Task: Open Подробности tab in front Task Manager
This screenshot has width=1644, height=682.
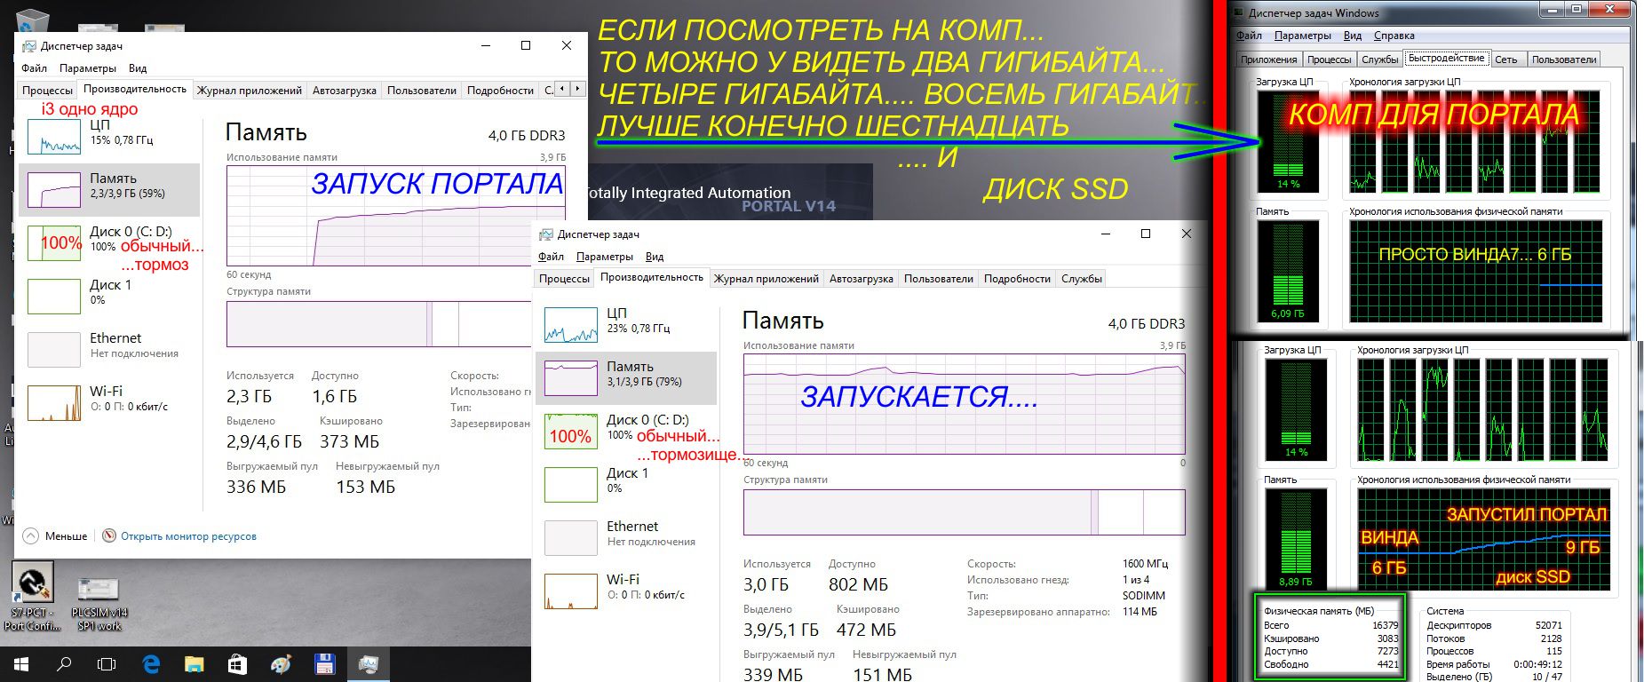Action: 1017,278
